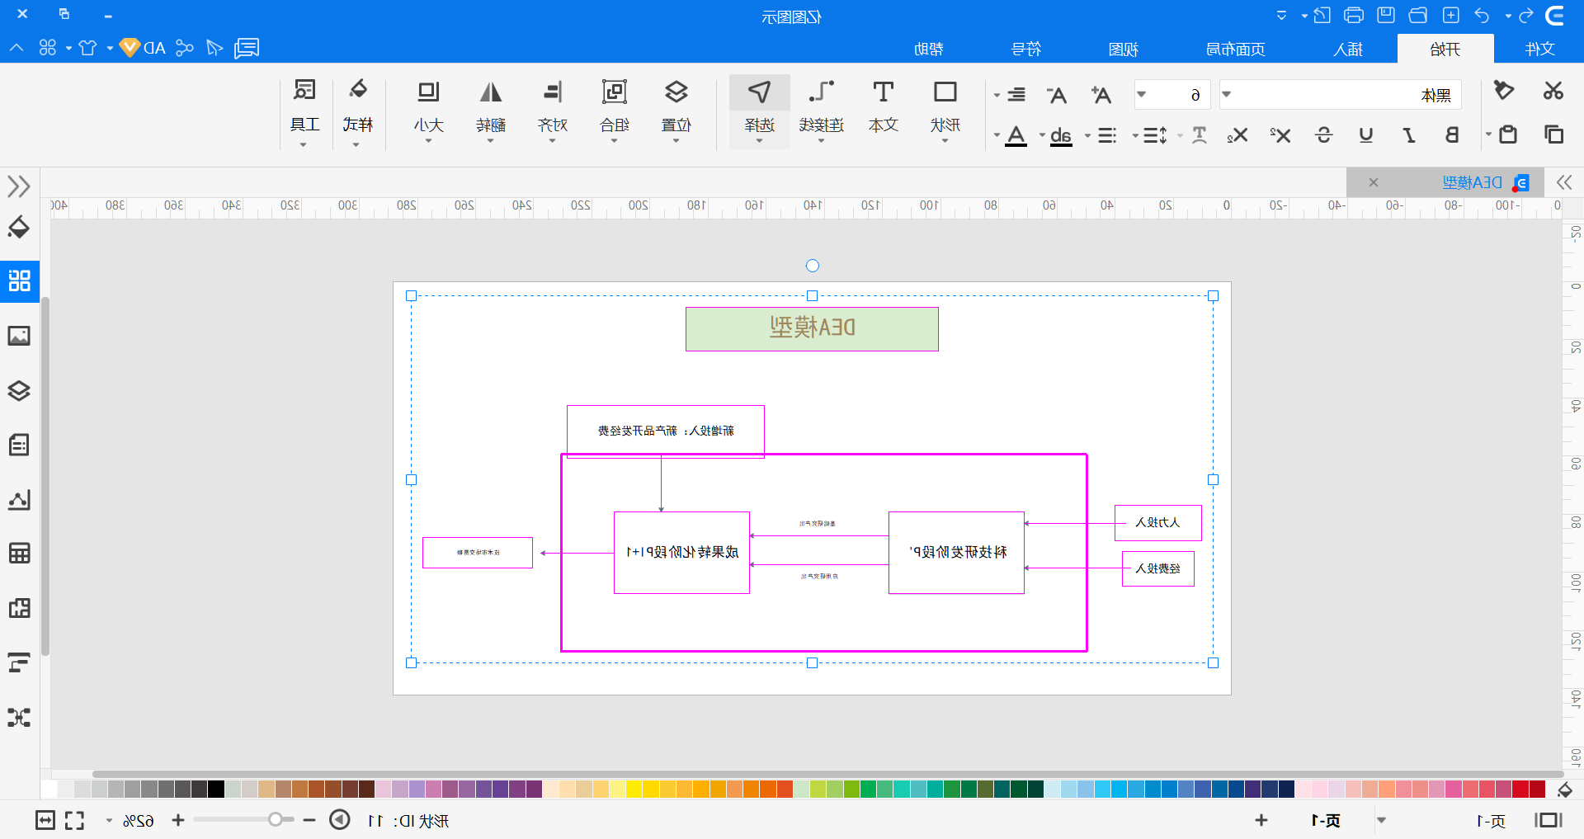Click the Export icon in the quick toolbar

(x=1322, y=15)
